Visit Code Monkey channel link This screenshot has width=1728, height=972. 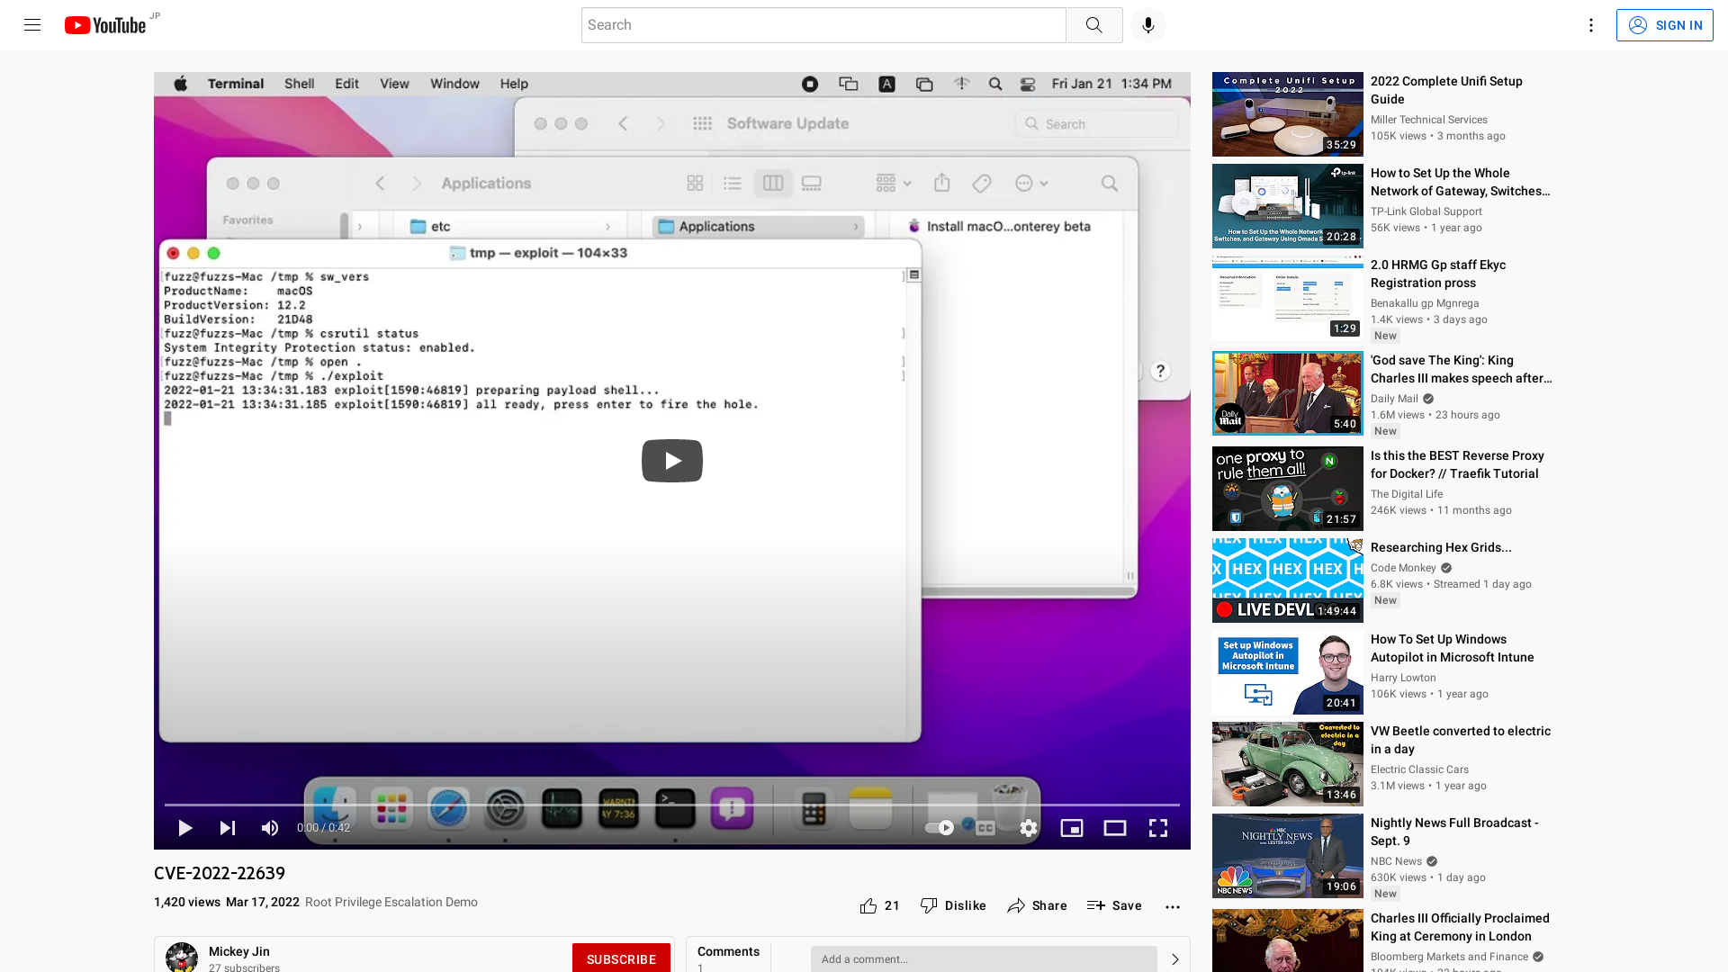click(x=1403, y=568)
